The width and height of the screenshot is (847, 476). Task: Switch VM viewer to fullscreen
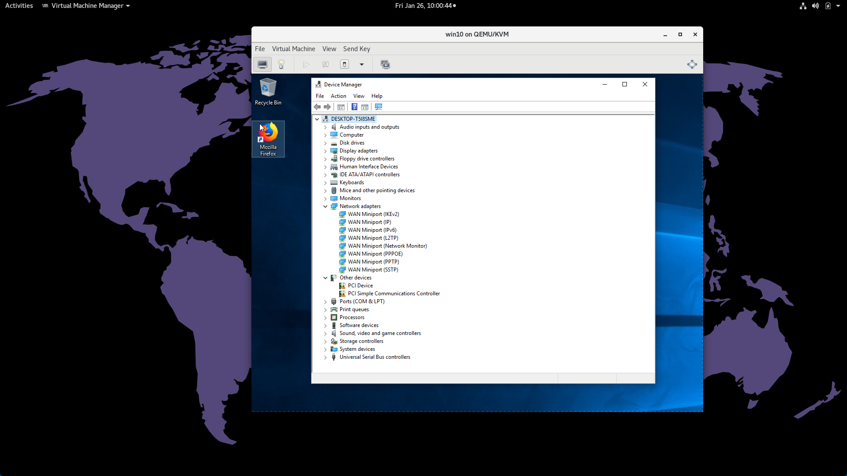click(x=692, y=64)
